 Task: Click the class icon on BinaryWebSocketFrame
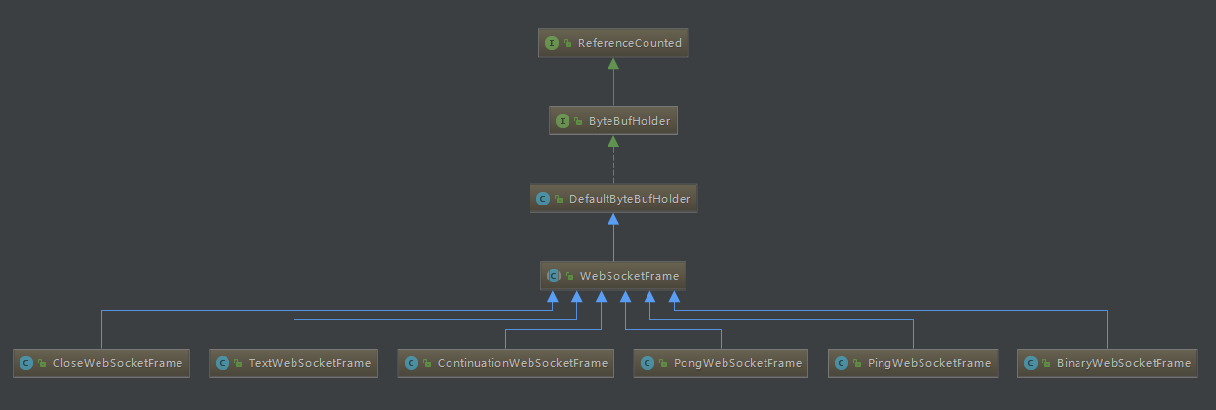pyautogui.click(x=1030, y=363)
